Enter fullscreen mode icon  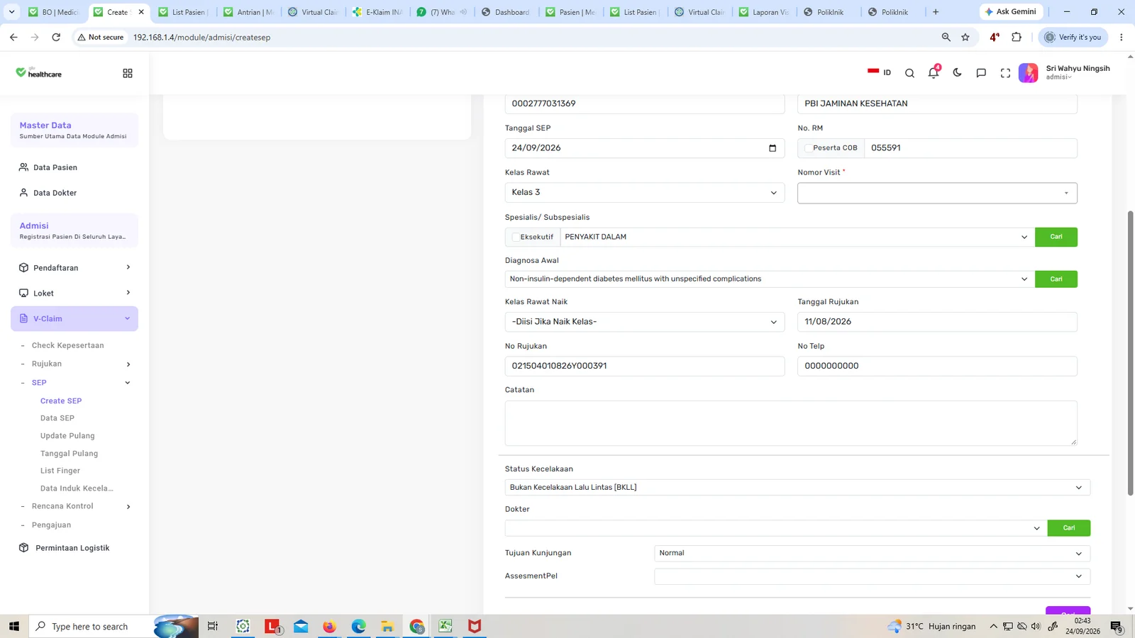(1005, 72)
